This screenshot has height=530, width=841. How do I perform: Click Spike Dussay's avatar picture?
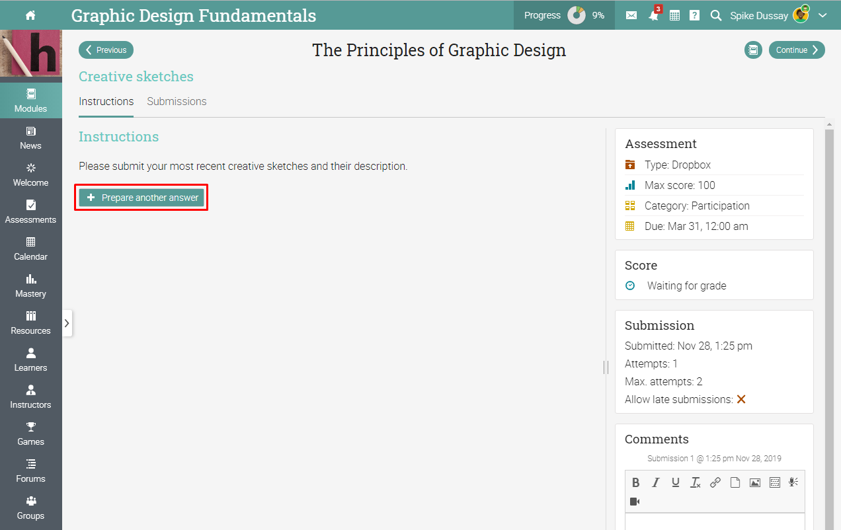(x=801, y=15)
